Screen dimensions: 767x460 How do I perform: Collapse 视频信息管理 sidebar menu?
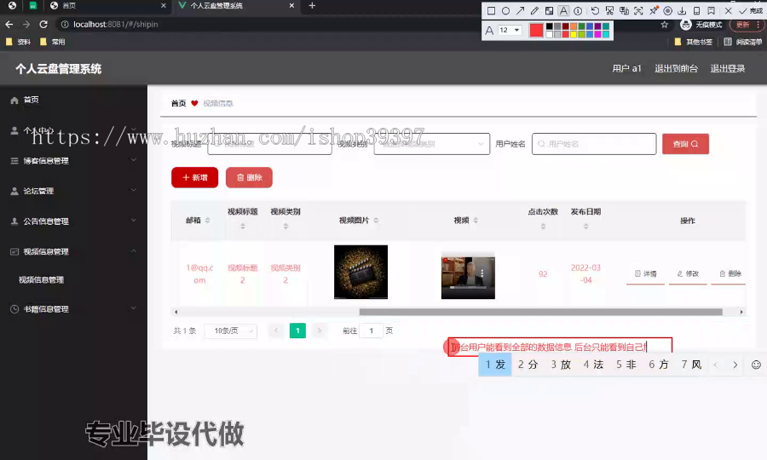[73, 251]
